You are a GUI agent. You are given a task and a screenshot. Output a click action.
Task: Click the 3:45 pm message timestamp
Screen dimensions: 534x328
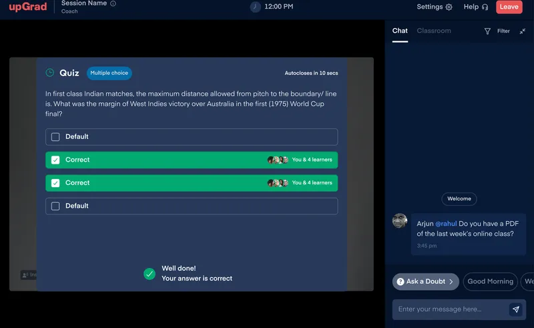click(x=427, y=245)
